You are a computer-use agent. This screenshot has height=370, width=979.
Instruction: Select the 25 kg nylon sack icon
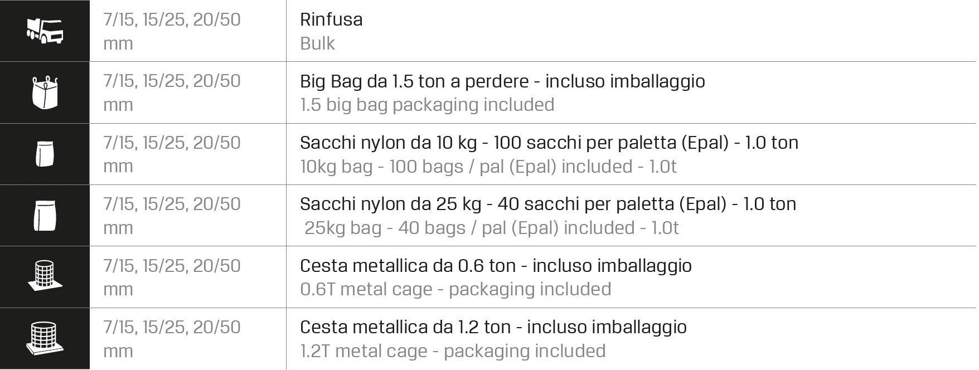click(45, 216)
